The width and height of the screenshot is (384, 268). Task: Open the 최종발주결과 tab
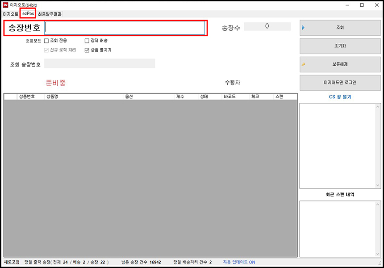tap(50, 14)
